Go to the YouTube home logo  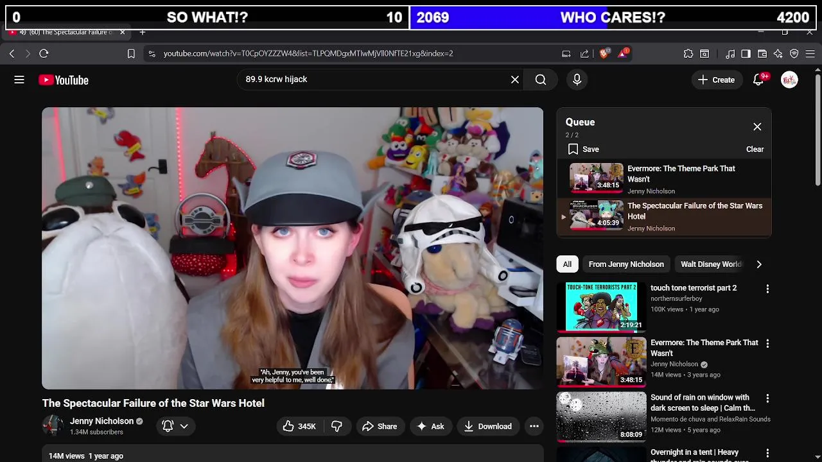pyautogui.click(x=63, y=80)
